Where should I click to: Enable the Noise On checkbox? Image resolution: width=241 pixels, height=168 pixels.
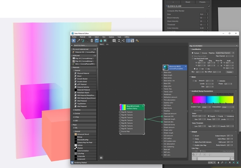(193, 81)
